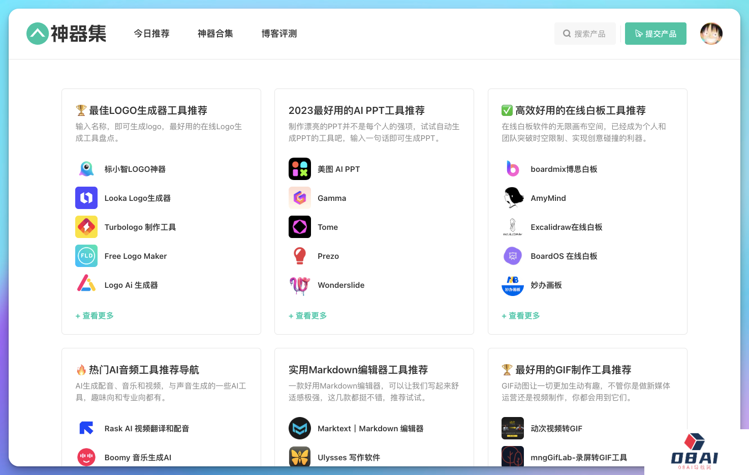Viewport: 749px width, 475px height.
Task: Expand 查看更多 under LOGO生成器 list
Action: tap(95, 316)
